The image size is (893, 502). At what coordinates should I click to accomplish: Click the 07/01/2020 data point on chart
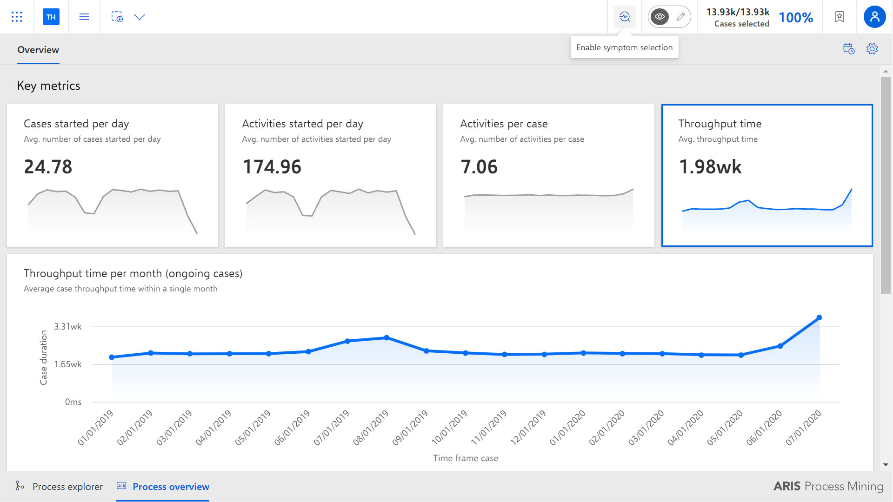820,318
